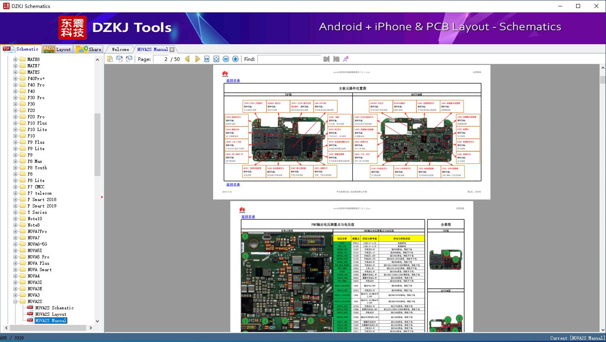
Task: Collapse the NOVA2S folder
Action: (16, 301)
